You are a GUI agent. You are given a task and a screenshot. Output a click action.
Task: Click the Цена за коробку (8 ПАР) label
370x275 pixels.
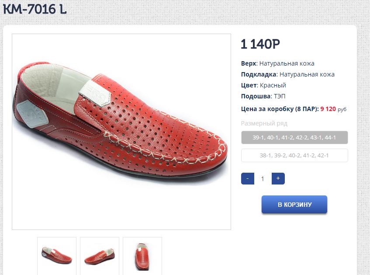click(x=280, y=109)
